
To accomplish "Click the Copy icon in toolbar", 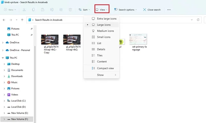I will (33, 10).
